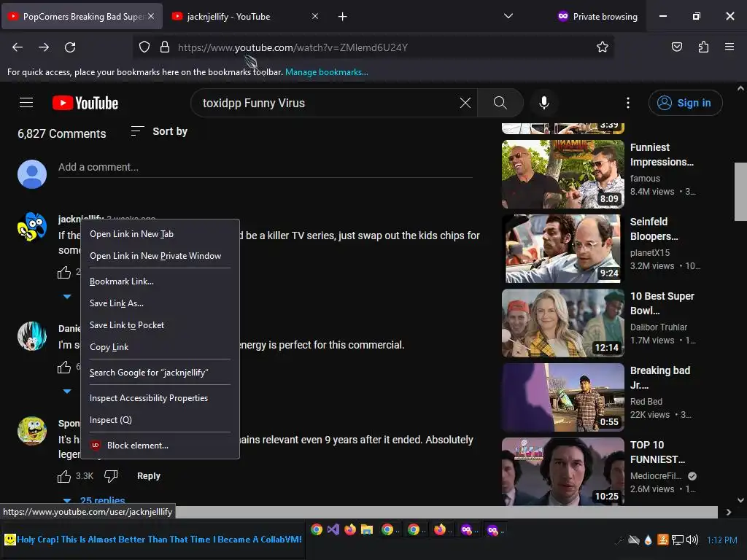This screenshot has height=560, width=747.
Task: Open the Manage bookmarks link
Action: pyautogui.click(x=326, y=72)
